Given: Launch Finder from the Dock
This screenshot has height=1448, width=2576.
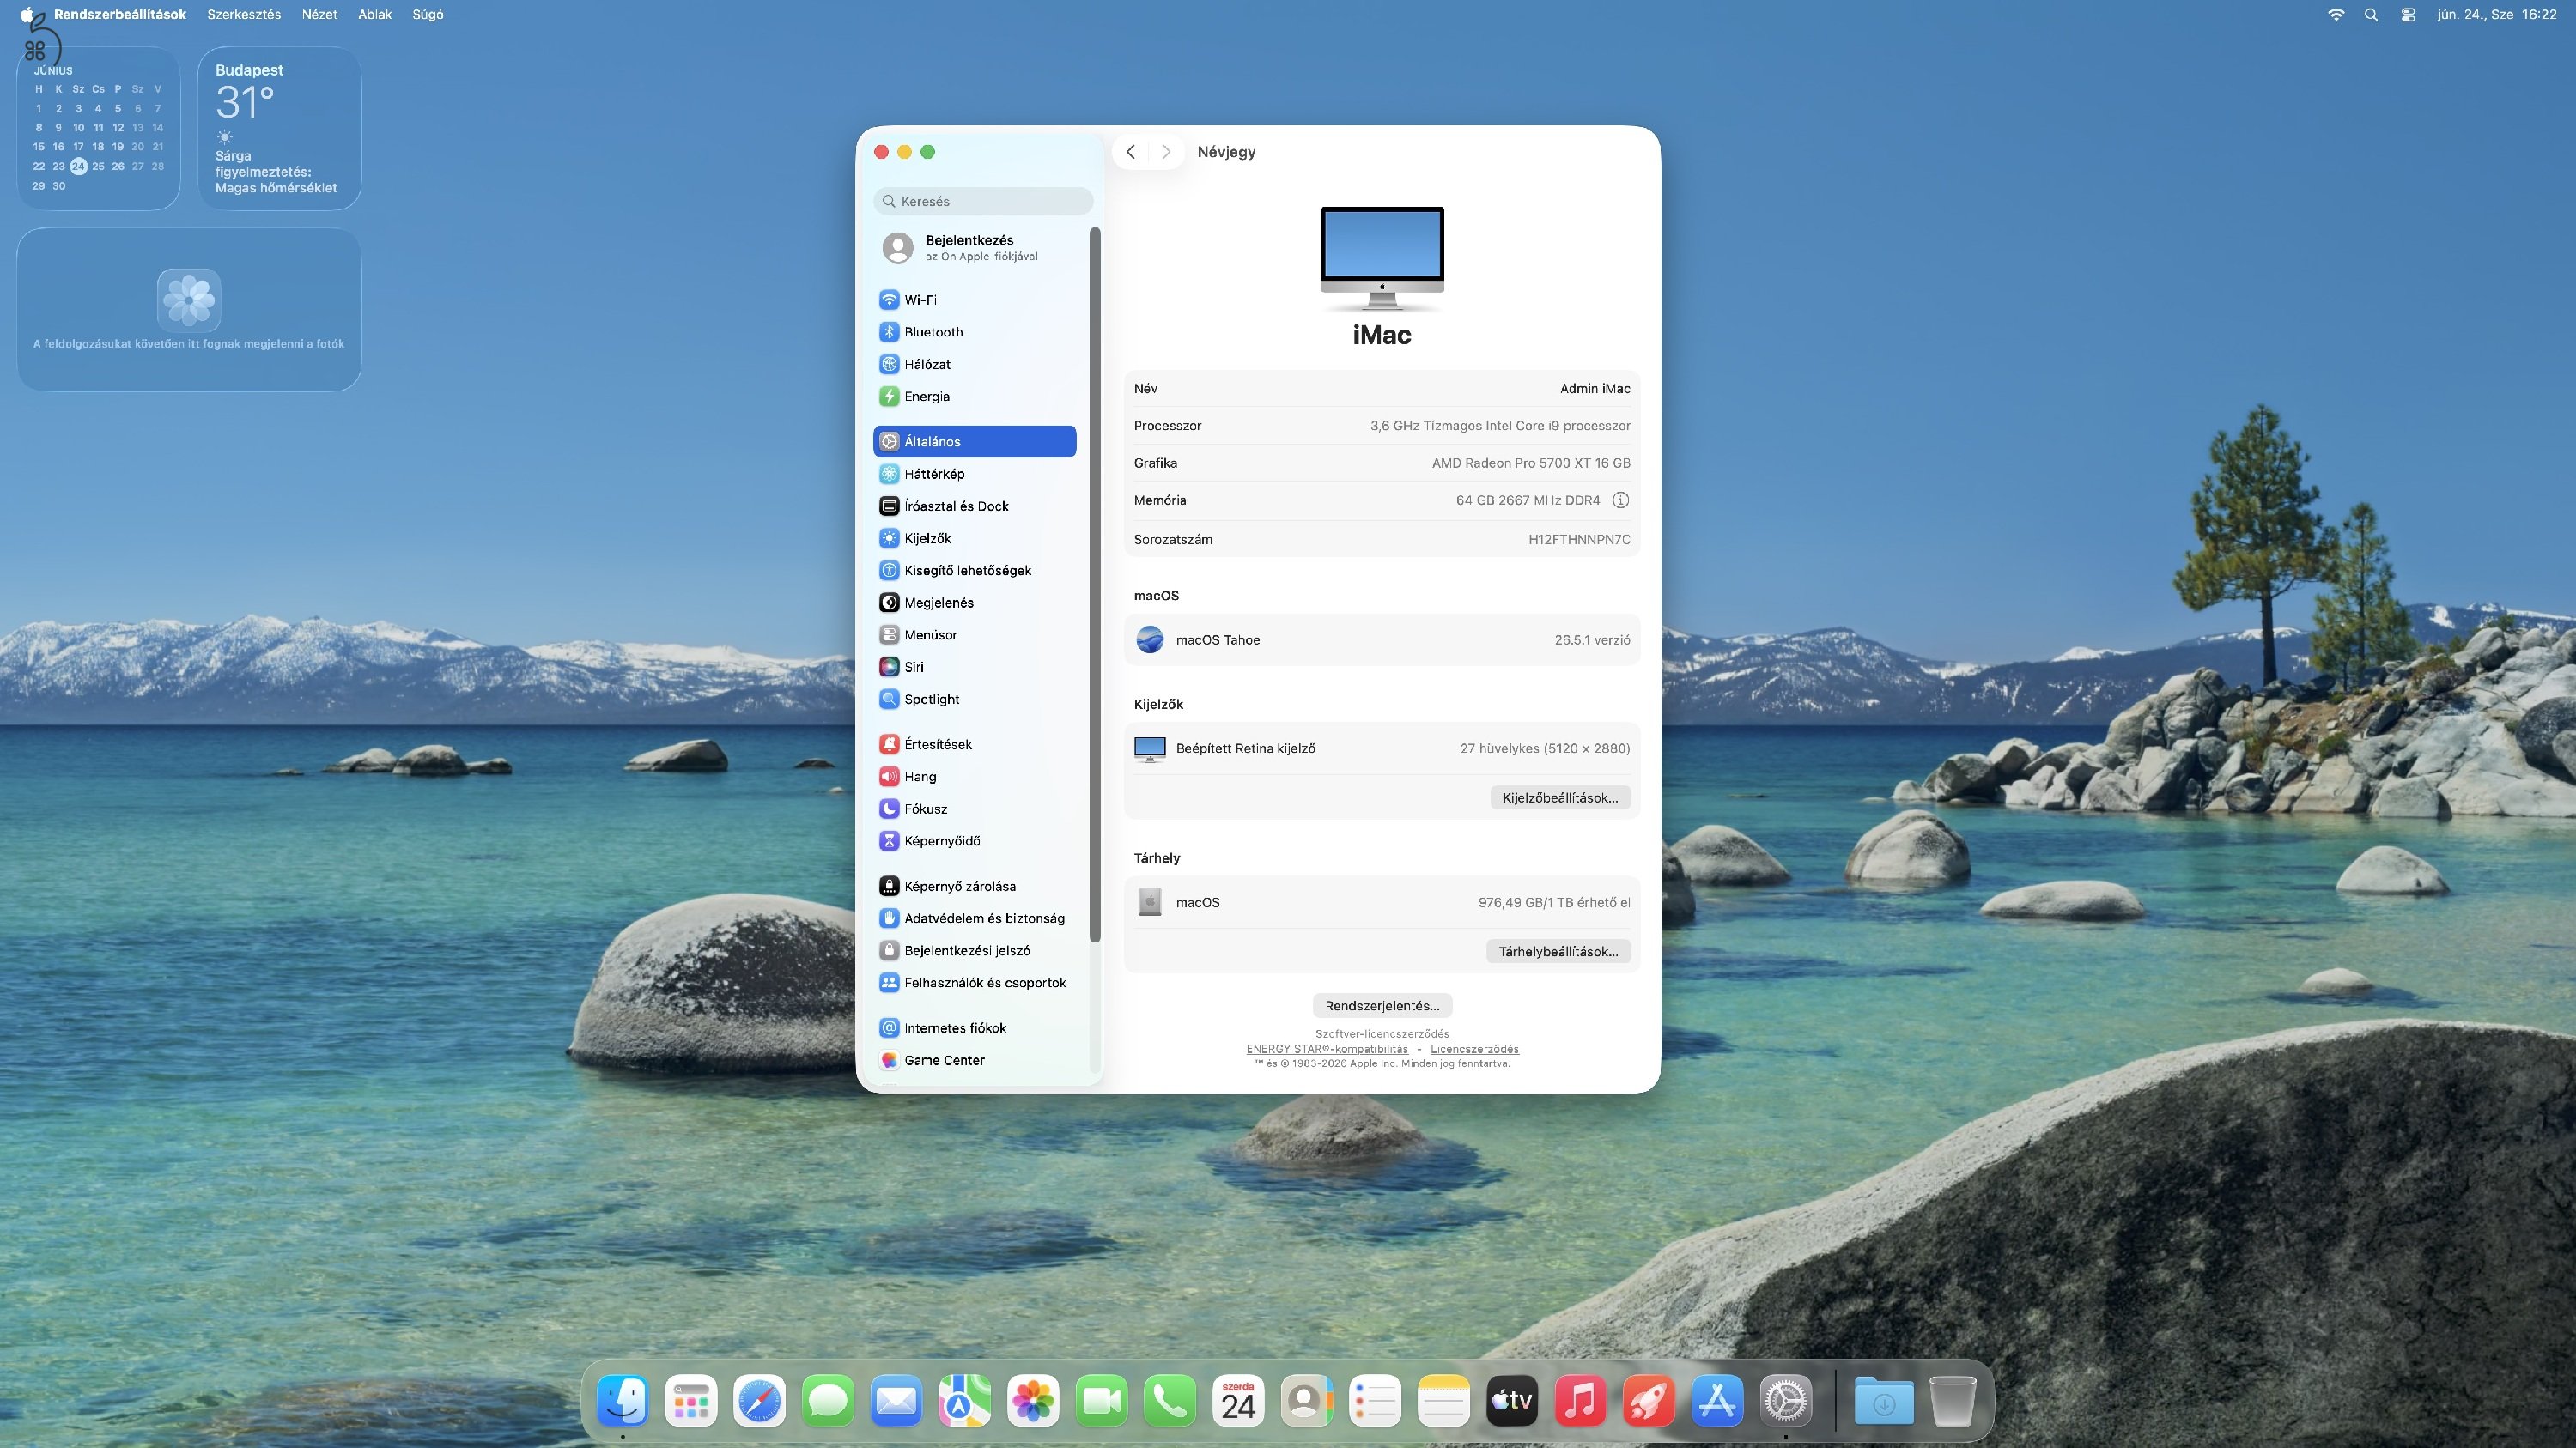Looking at the screenshot, I should pyautogui.click(x=623, y=1401).
